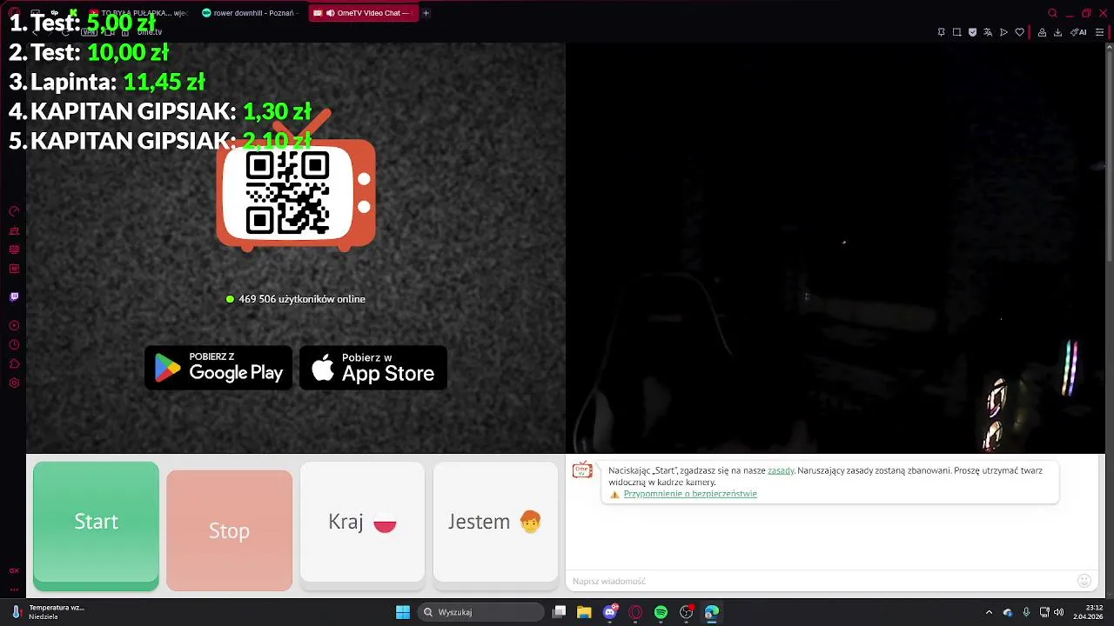Open the Jestem gender selector
Image resolution: width=1114 pixels, height=626 pixels.
pyautogui.click(x=495, y=522)
